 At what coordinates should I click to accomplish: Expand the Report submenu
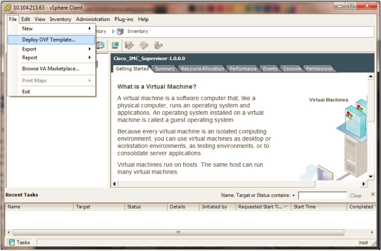[51, 58]
